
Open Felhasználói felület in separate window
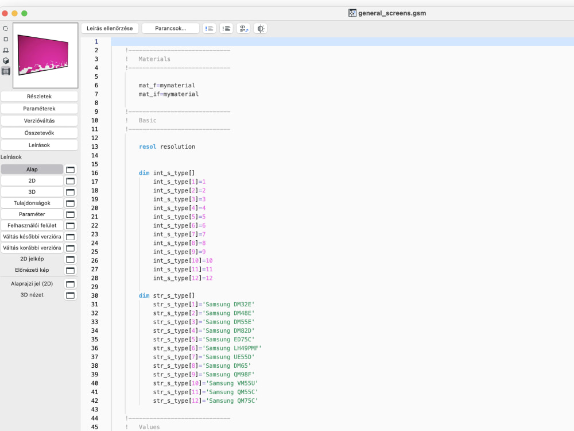[70, 226]
